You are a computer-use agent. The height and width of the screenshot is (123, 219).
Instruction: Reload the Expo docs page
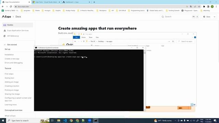(x=11, y=6)
